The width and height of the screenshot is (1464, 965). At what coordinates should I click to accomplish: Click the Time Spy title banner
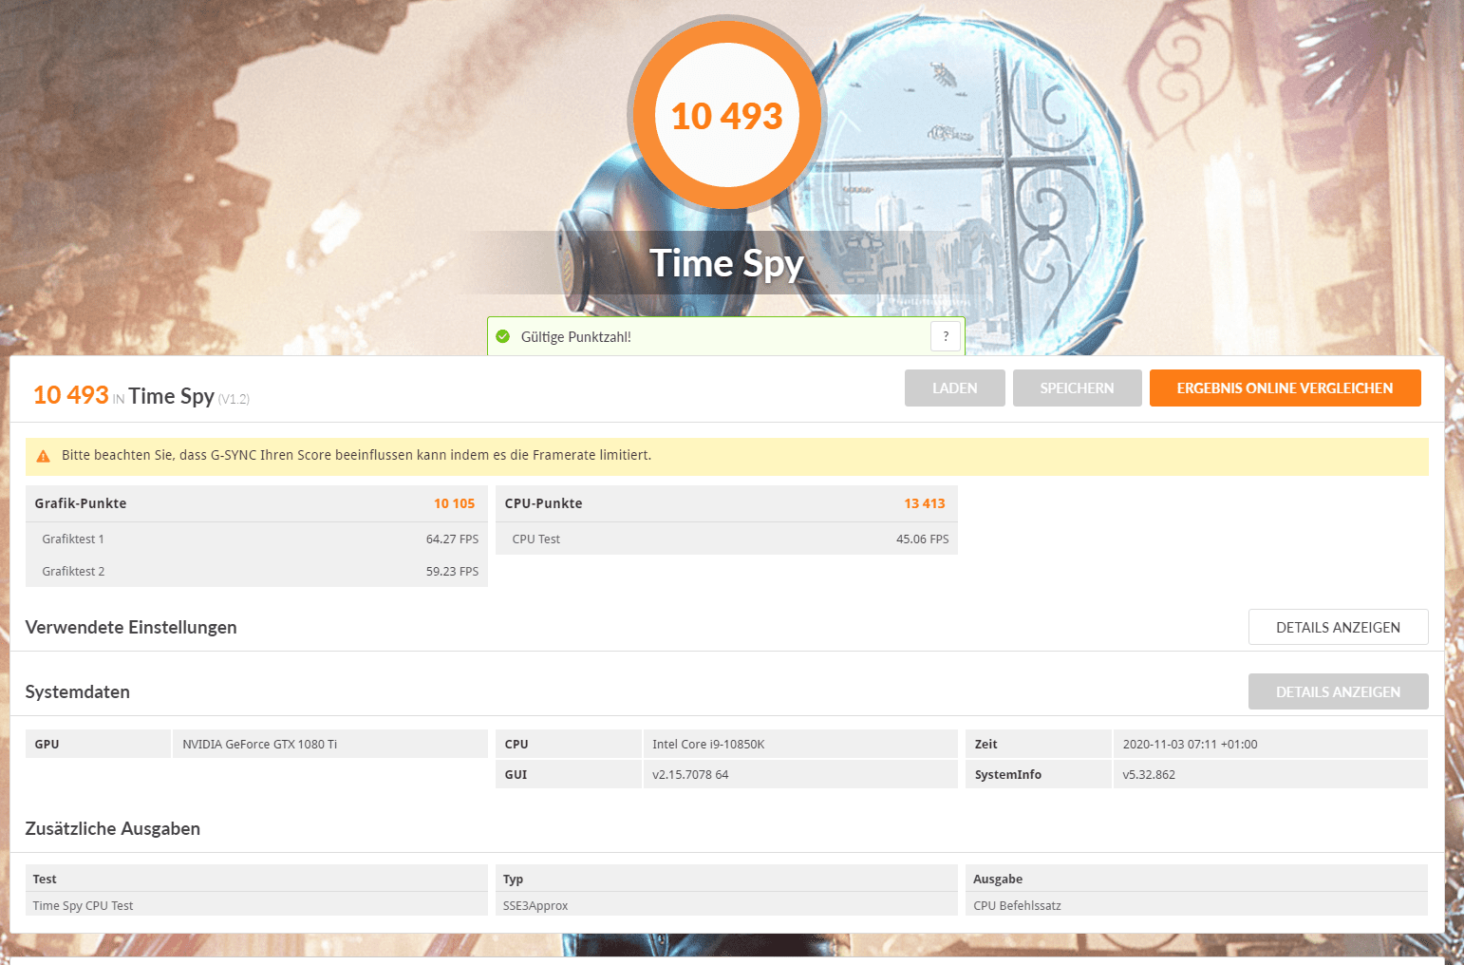click(x=726, y=263)
